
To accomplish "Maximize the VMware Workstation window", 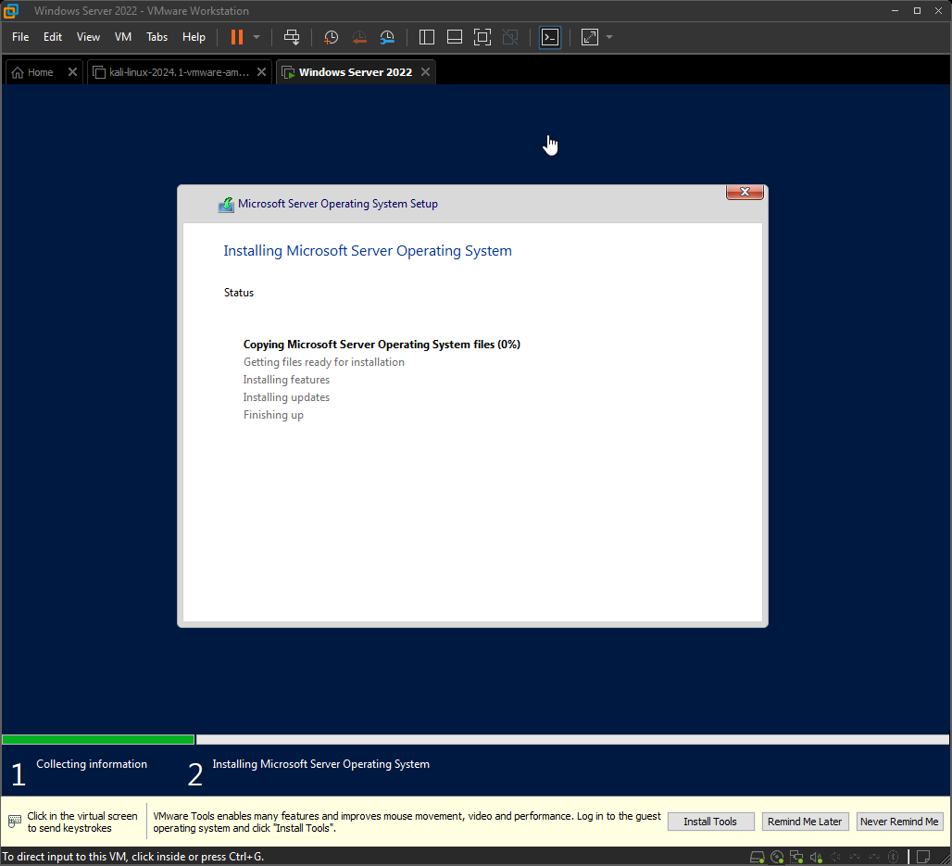I will (x=917, y=11).
